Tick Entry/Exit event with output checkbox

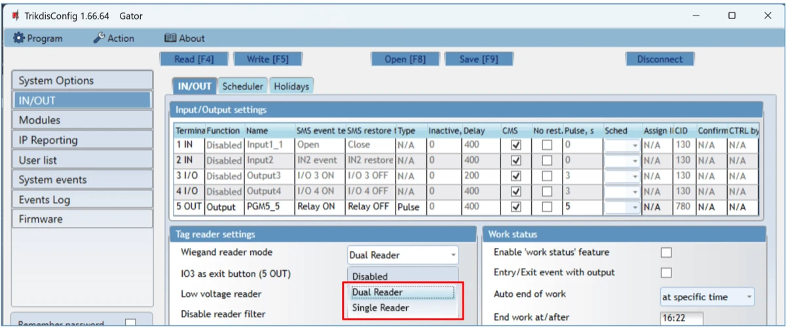pos(666,273)
